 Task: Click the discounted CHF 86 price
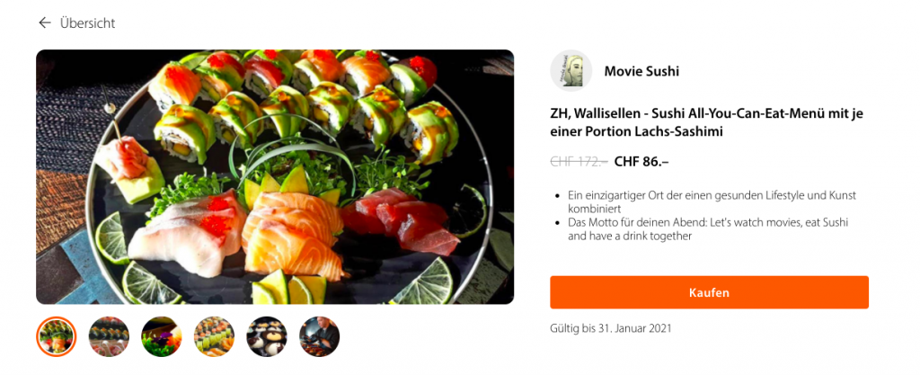(641, 162)
